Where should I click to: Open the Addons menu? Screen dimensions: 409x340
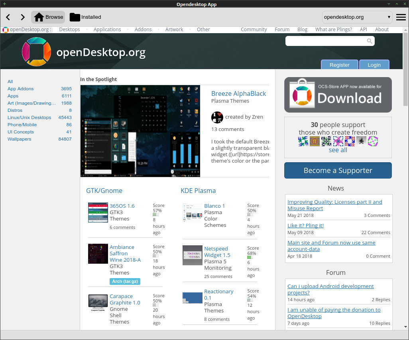143,30
